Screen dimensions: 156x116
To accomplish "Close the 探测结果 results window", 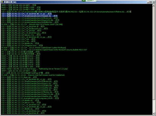I will pos(154,2).
